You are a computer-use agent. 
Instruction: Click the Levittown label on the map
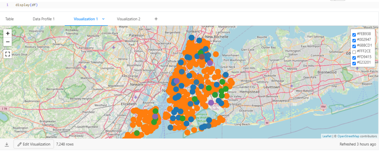tap(272, 87)
